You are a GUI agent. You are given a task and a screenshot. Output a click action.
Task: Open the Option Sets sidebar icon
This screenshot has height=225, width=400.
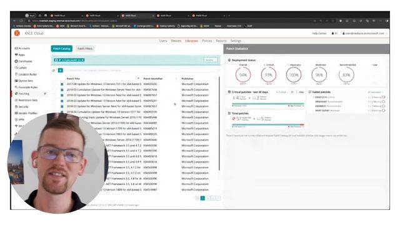coord(16,81)
